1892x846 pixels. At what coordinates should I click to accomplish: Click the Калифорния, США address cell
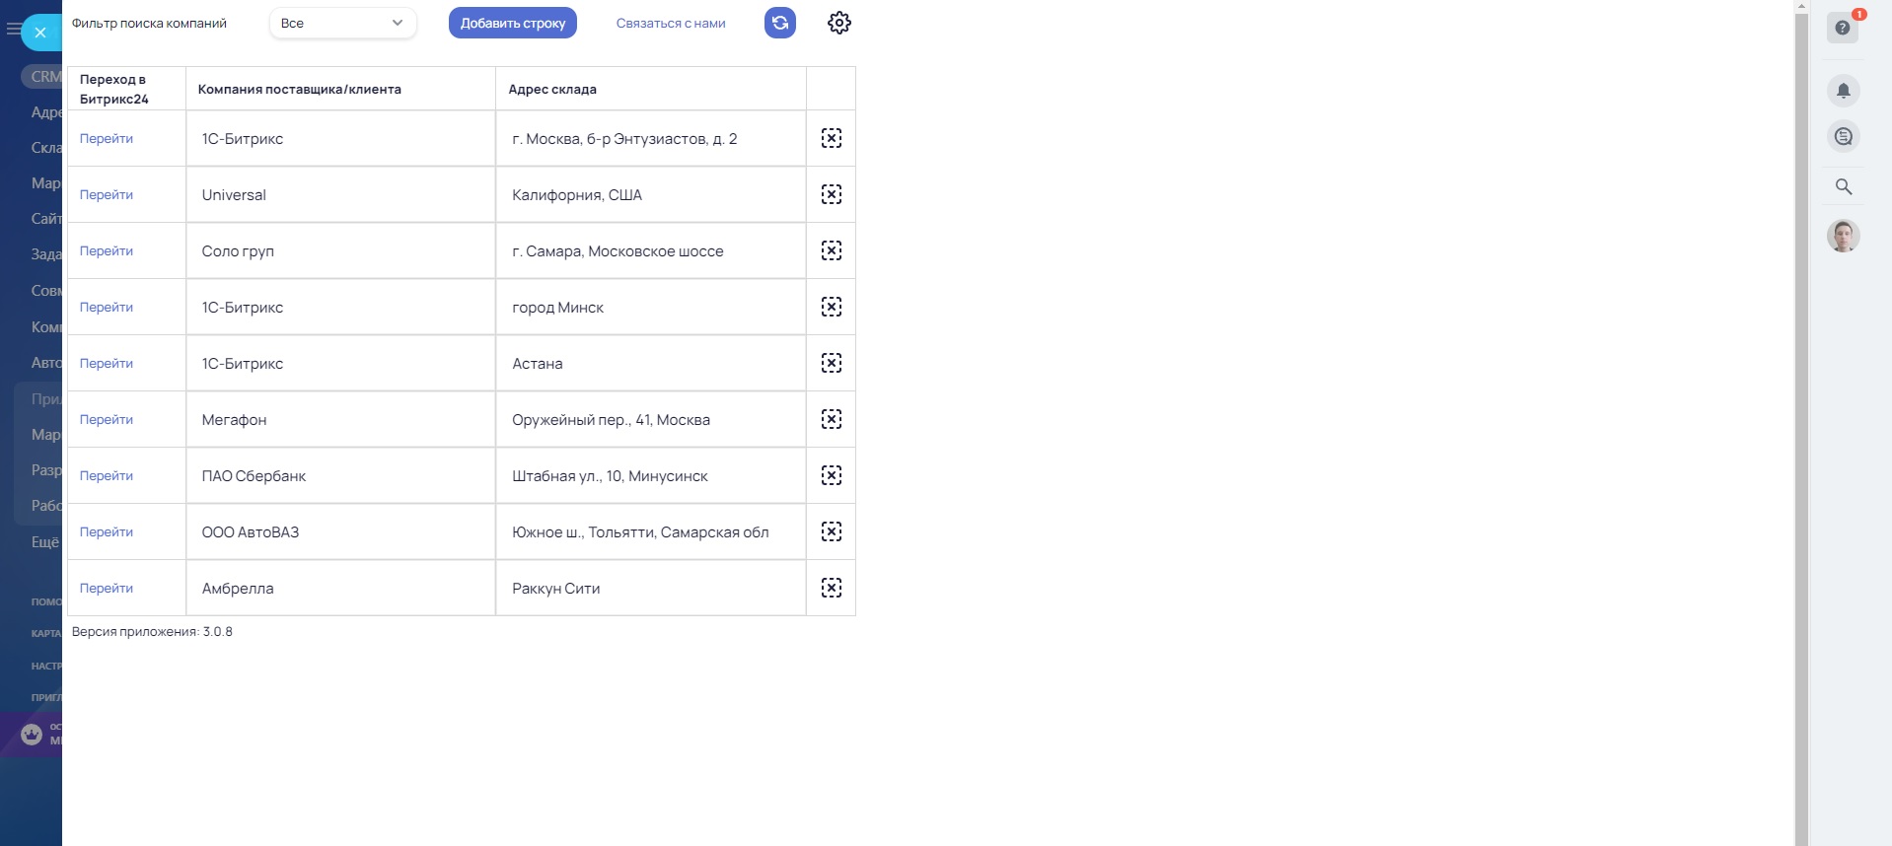651,194
